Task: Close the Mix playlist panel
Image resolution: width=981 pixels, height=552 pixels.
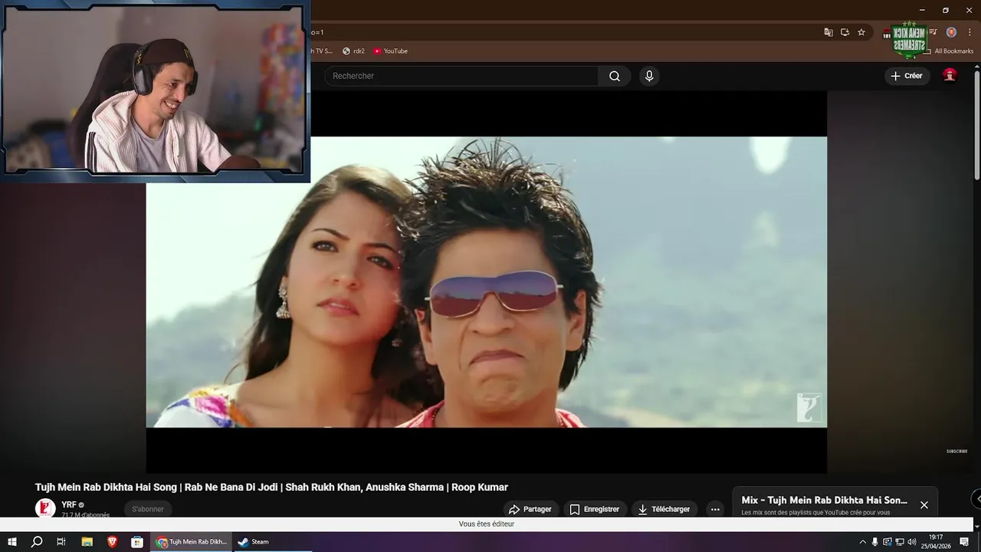Action: [924, 505]
